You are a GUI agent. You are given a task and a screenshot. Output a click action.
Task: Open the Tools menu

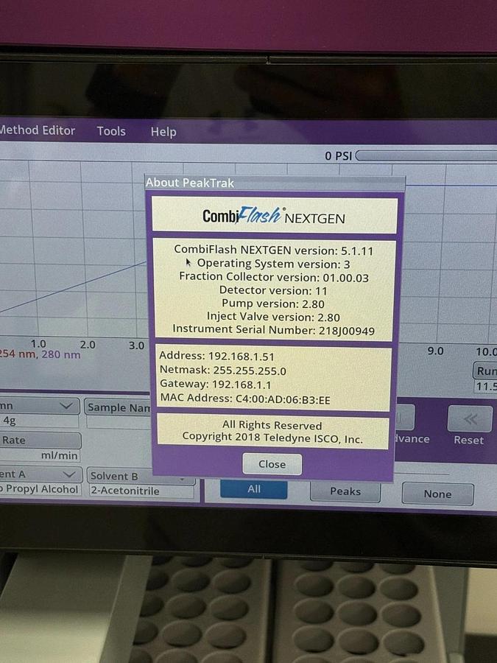pos(111,131)
